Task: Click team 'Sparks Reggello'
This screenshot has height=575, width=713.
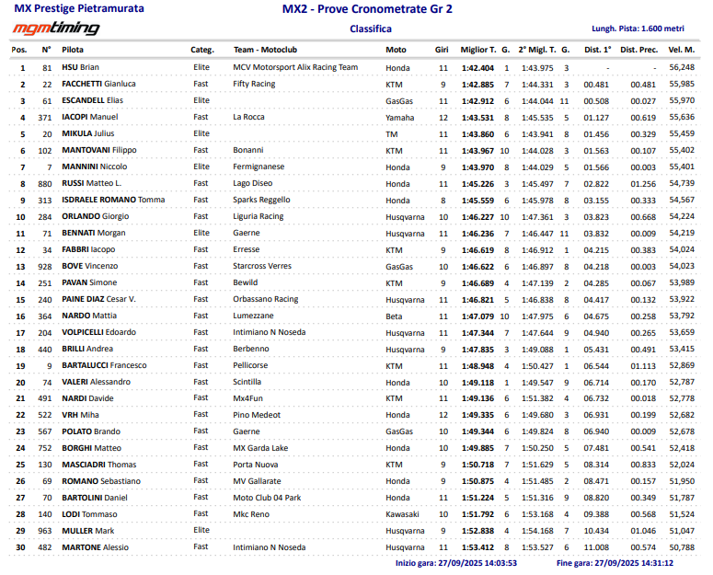Action: [x=261, y=200]
